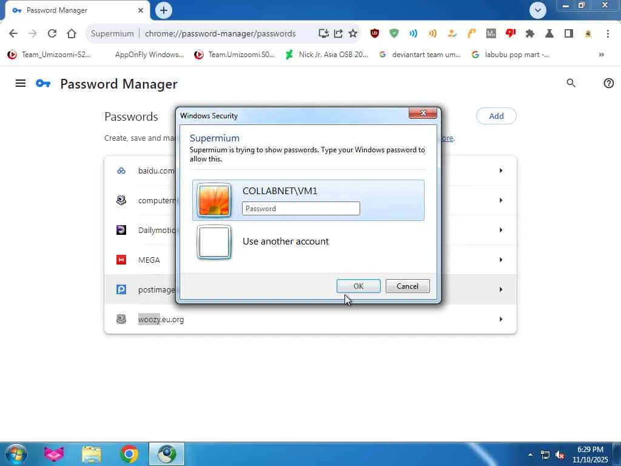
Task: Click the orange sound-wave extension icon
Action: point(432,34)
